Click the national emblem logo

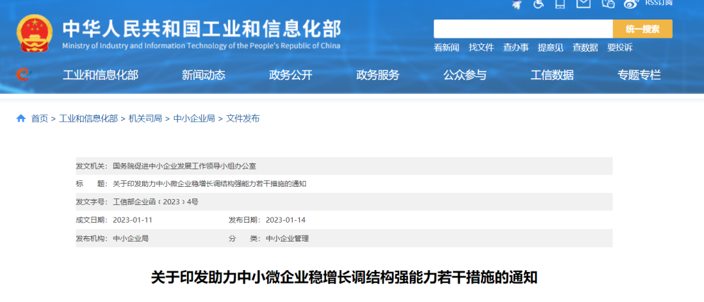point(36,33)
